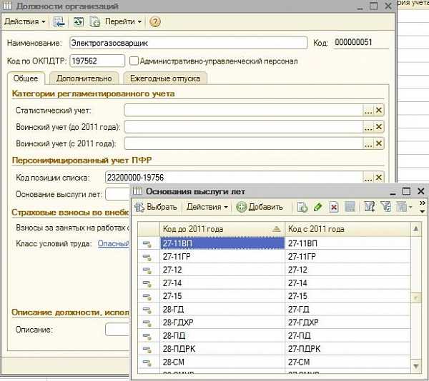This screenshot has height=381, width=429.
Task: Clear Воинский учет (с 2011 года) field
Action: 379,143
